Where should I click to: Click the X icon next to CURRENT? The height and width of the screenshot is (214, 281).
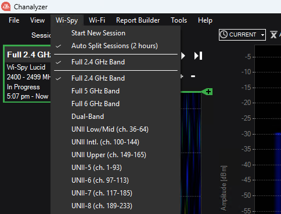[273, 35]
